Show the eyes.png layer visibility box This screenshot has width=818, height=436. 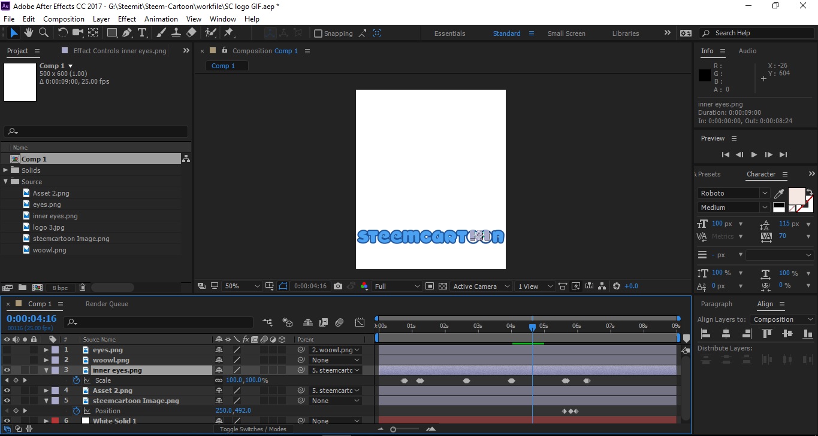pos(7,350)
